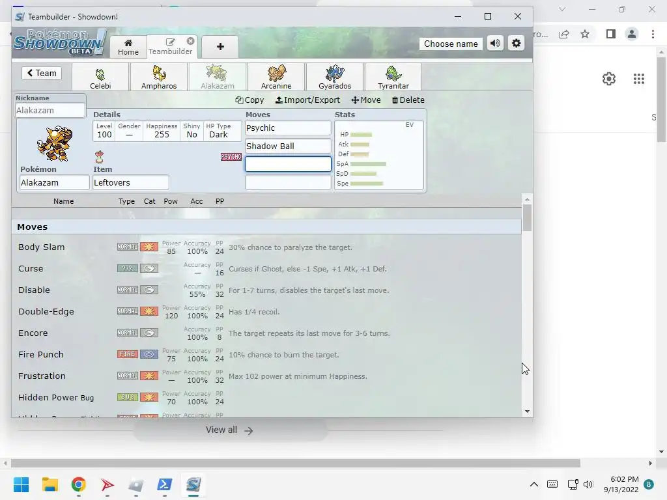The height and width of the screenshot is (500, 667).
Task: Select the Alakazam team slot
Action: tap(218, 77)
